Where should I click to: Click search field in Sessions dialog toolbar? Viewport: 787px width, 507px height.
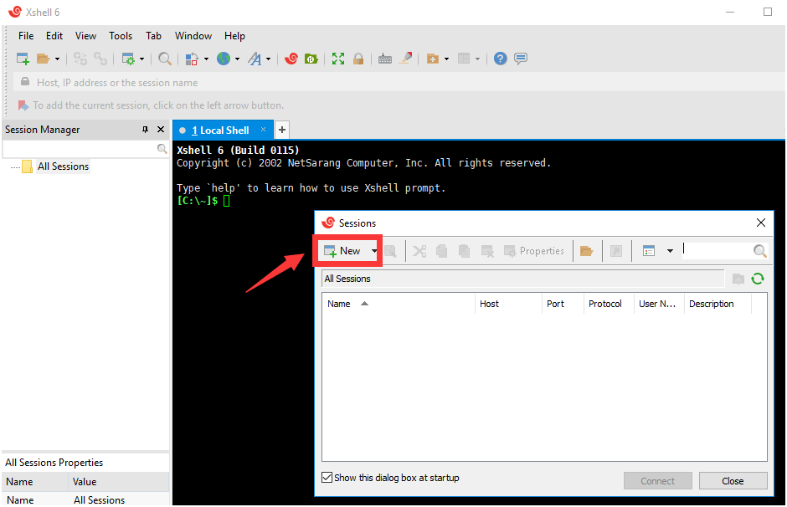click(x=717, y=250)
